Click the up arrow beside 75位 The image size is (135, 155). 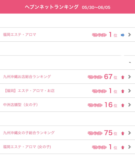click(123, 133)
